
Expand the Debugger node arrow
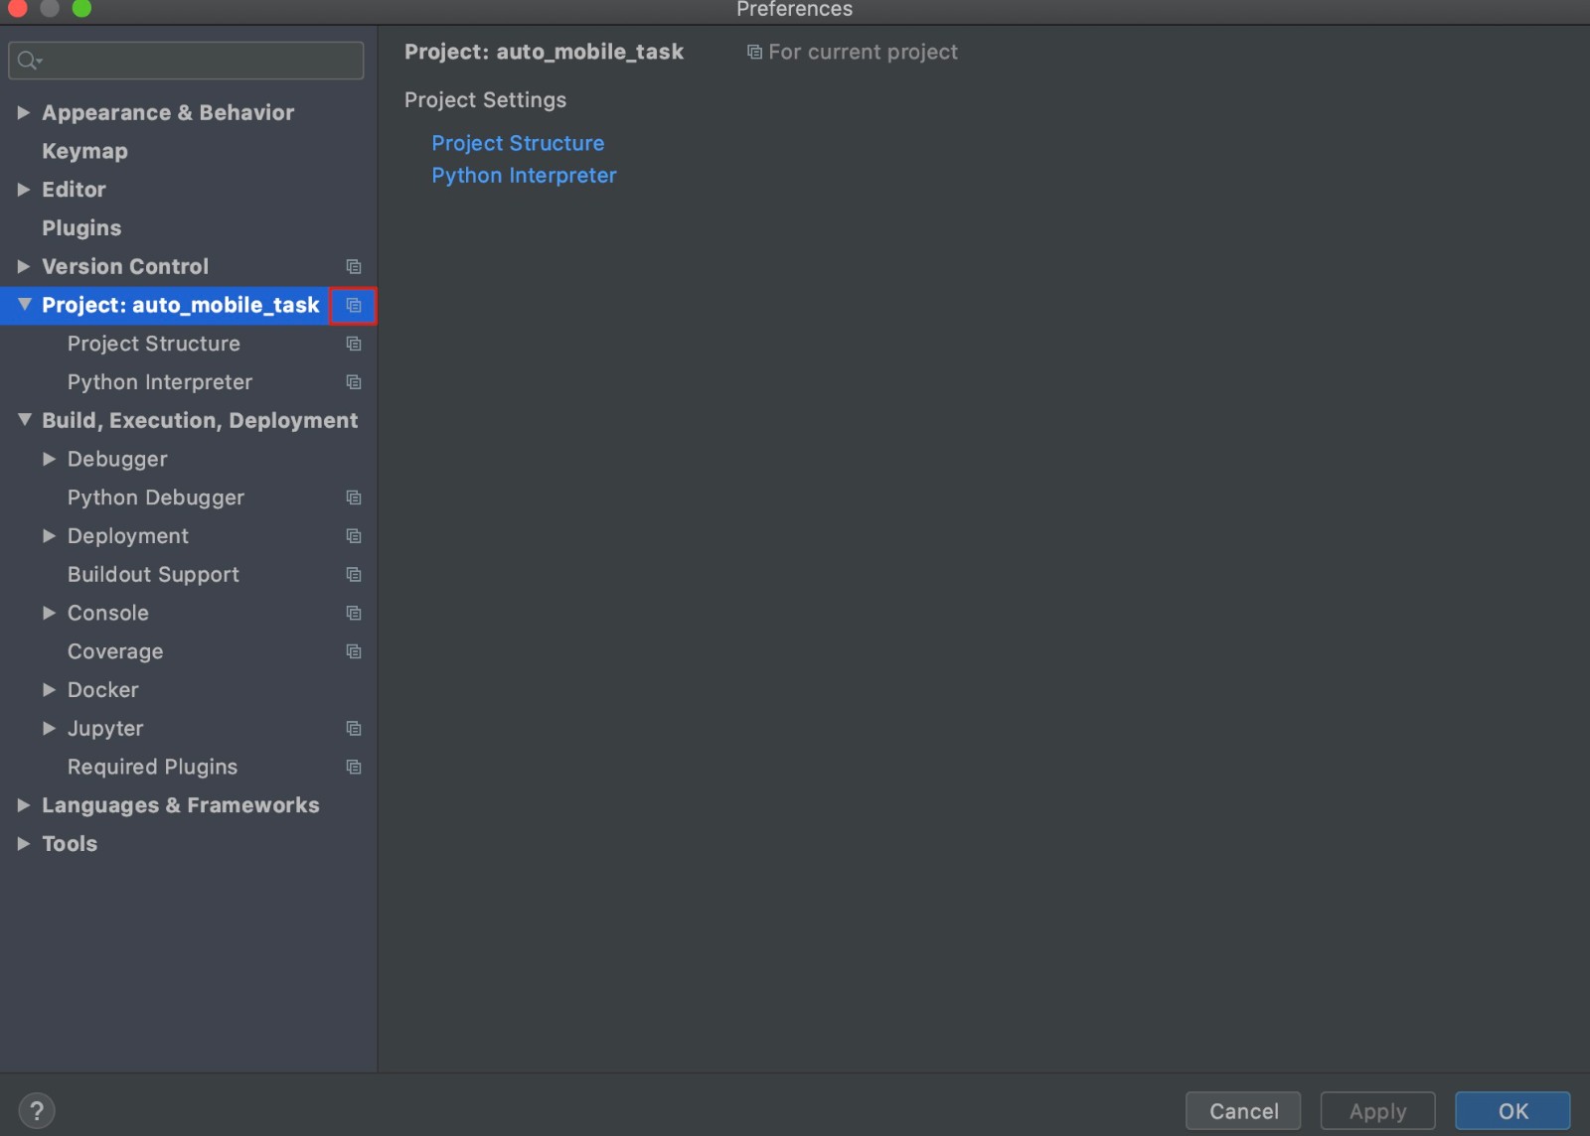tap(49, 459)
